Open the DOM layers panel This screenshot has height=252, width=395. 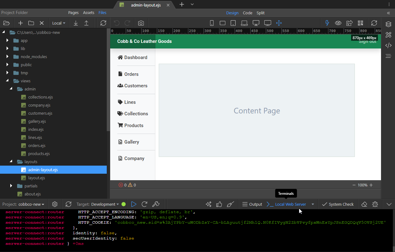pos(388,24)
